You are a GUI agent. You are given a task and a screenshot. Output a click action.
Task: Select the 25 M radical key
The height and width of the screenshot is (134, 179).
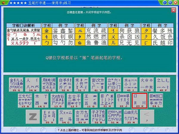point(131,117)
